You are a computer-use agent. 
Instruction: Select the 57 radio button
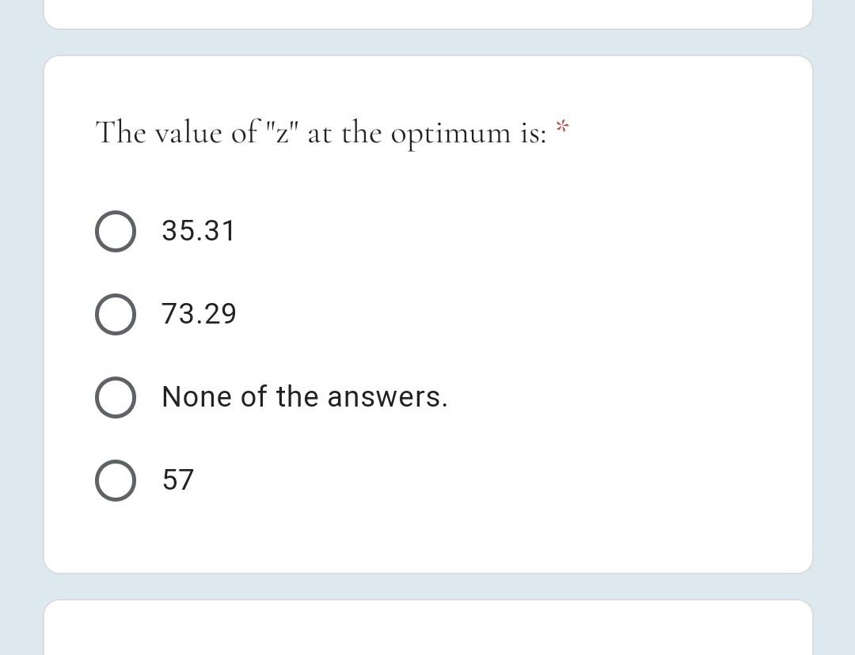(116, 480)
